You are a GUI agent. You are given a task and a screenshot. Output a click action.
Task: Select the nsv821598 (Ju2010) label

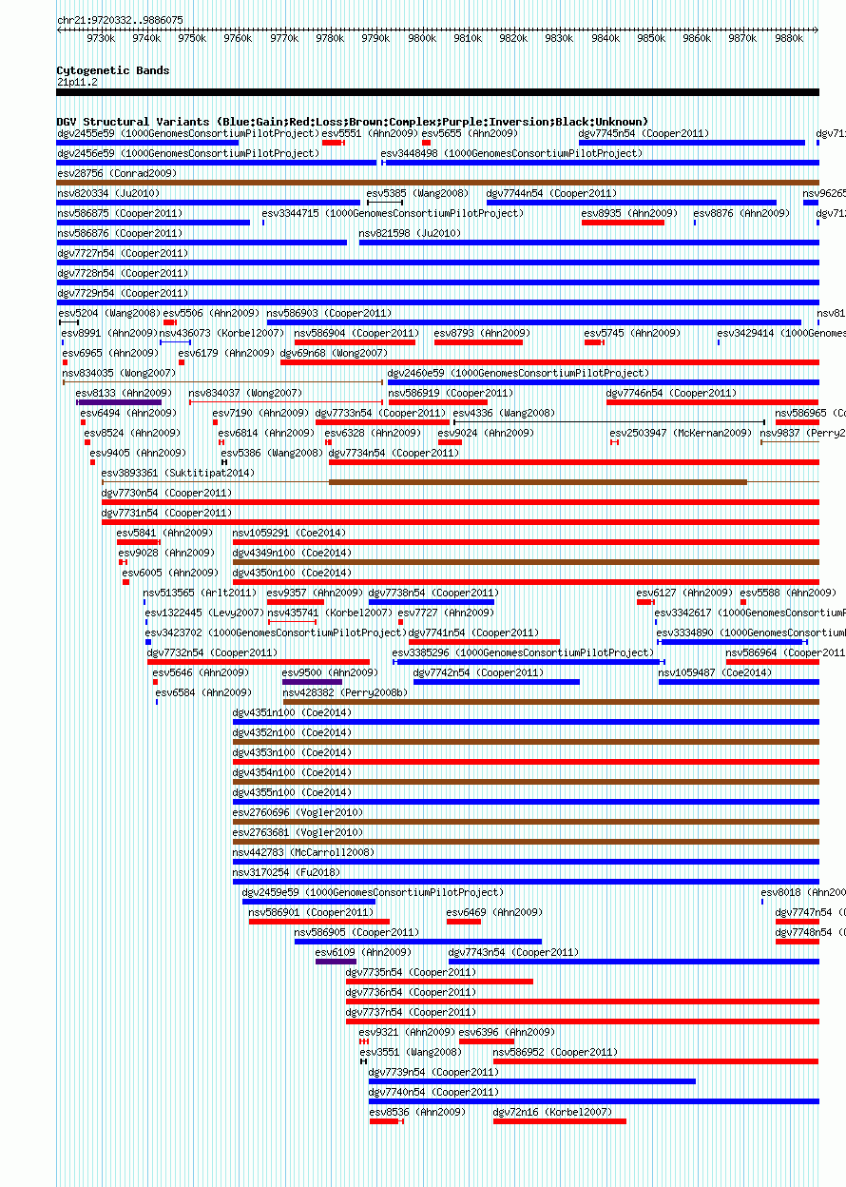pyautogui.click(x=411, y=233)
